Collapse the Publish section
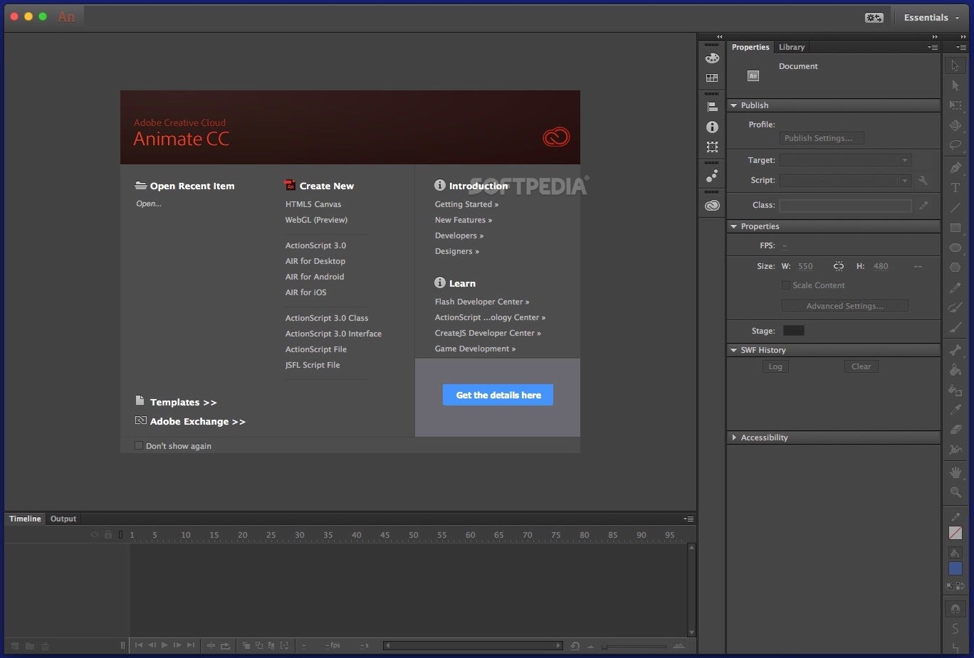Viewport: 974px width, 658px height. click(734, 105)
